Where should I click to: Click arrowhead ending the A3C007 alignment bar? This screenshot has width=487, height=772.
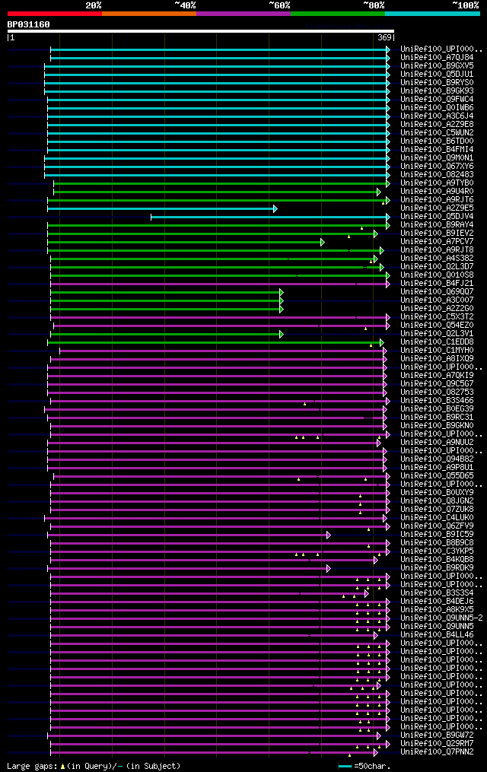click(x=282, y=301)
